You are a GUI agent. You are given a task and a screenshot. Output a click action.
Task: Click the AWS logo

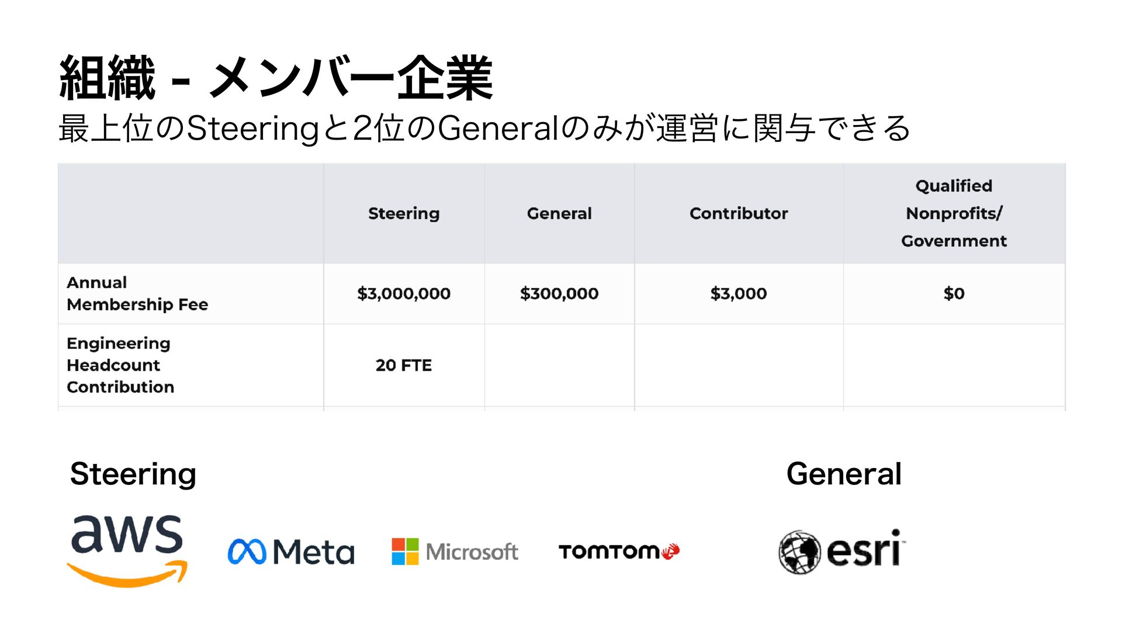(127, 551)
